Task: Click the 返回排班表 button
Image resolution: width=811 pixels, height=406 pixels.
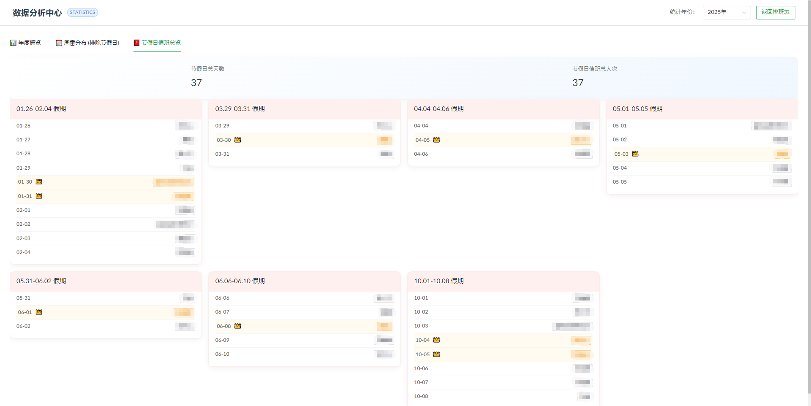Action: point(776,12)
